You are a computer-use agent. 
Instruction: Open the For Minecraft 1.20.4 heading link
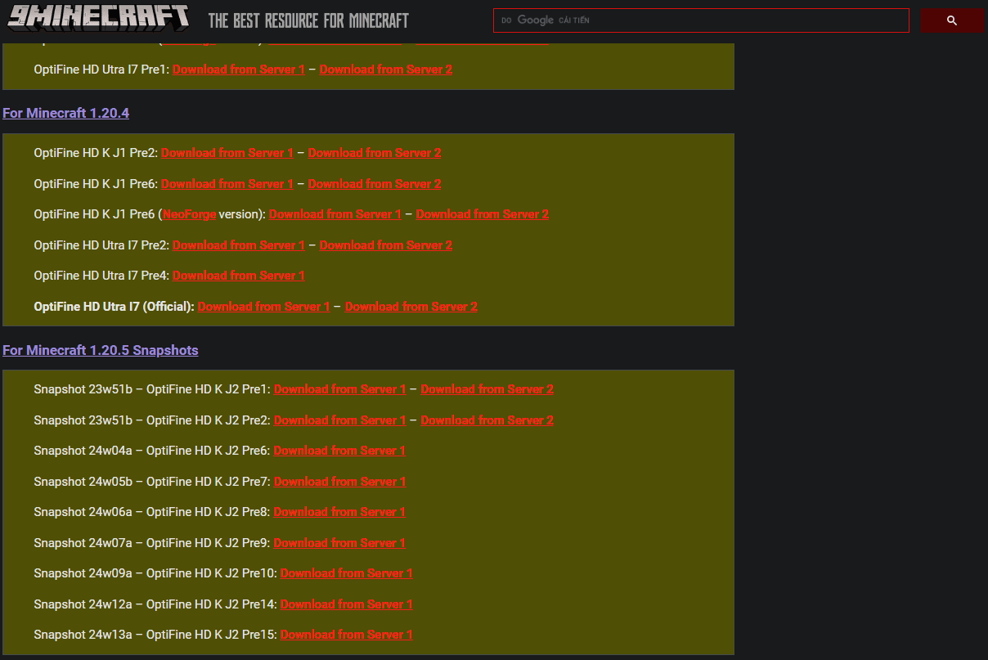point(65,113)
